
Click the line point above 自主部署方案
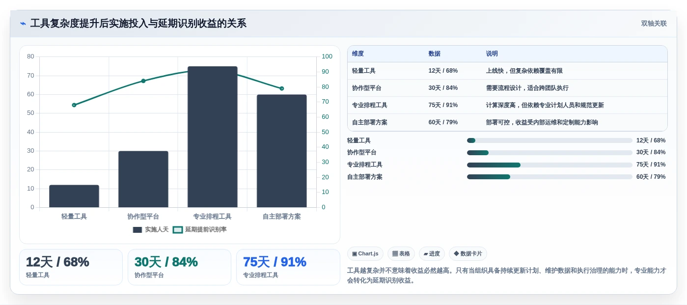click(x=282, y=88)
